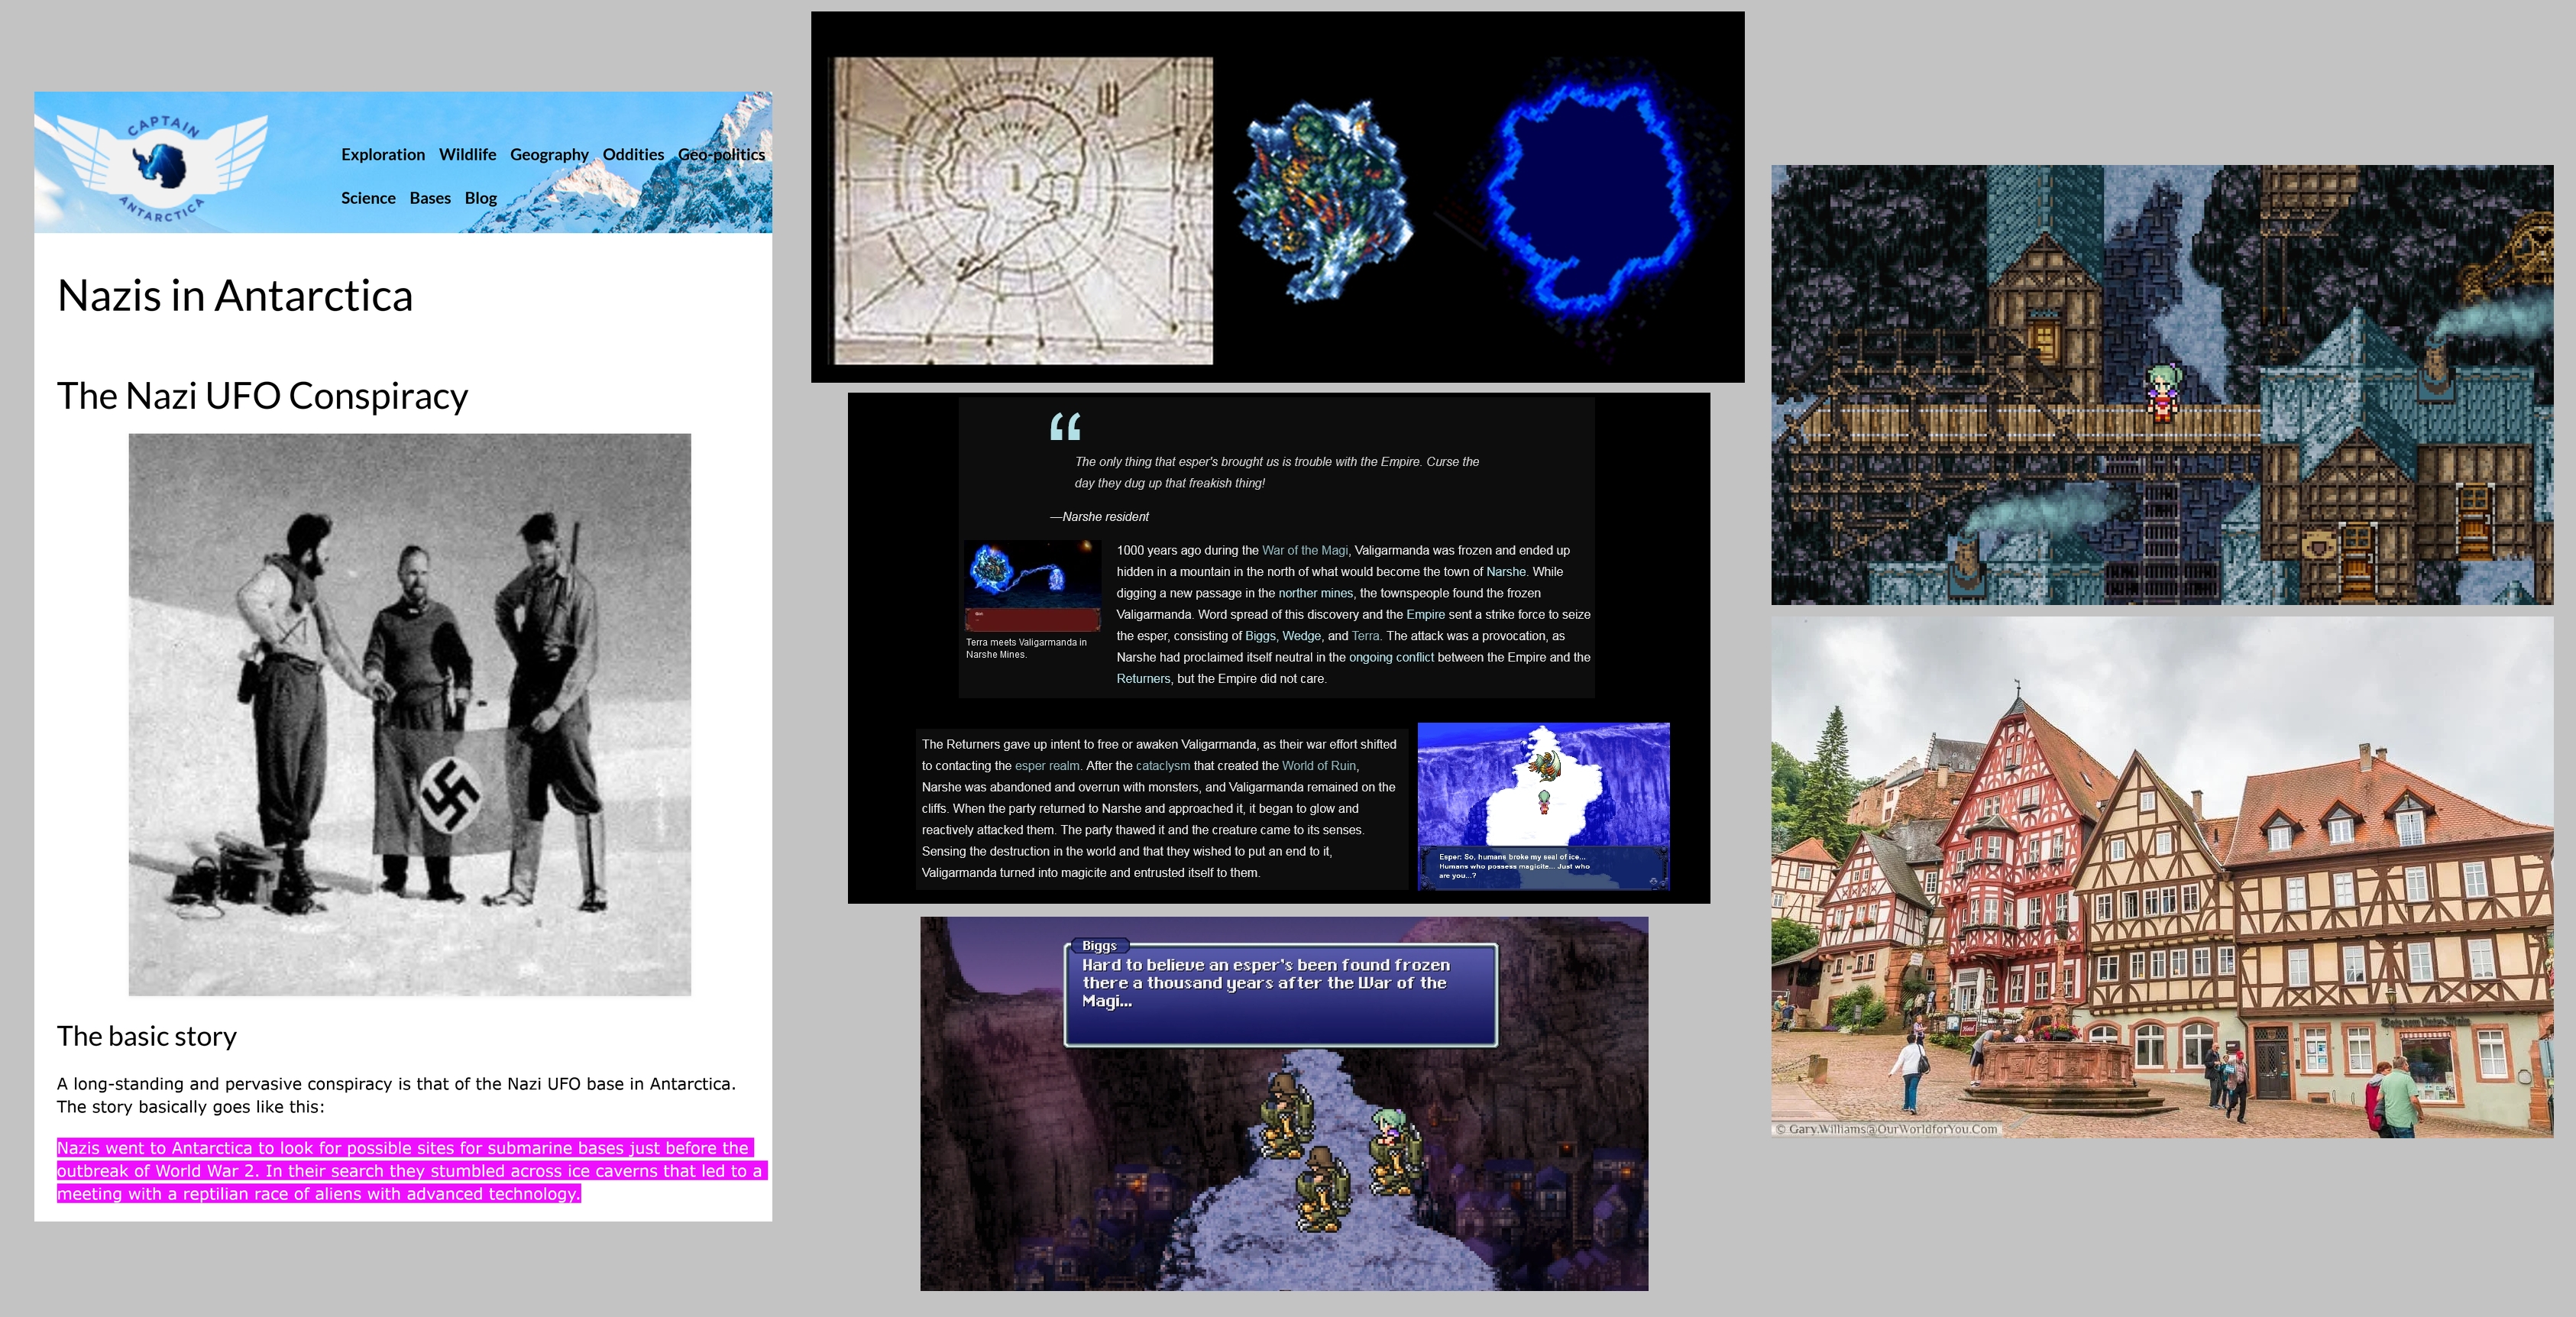The width and height of the screenshot is (2576, 1317).
Task: Open the Bases page link
Action: tap(430, 198)
